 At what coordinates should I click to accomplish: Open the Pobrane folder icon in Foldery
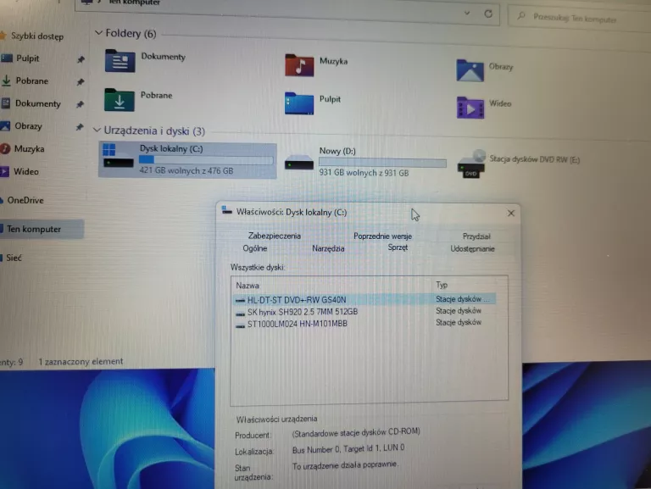point(120,100)
